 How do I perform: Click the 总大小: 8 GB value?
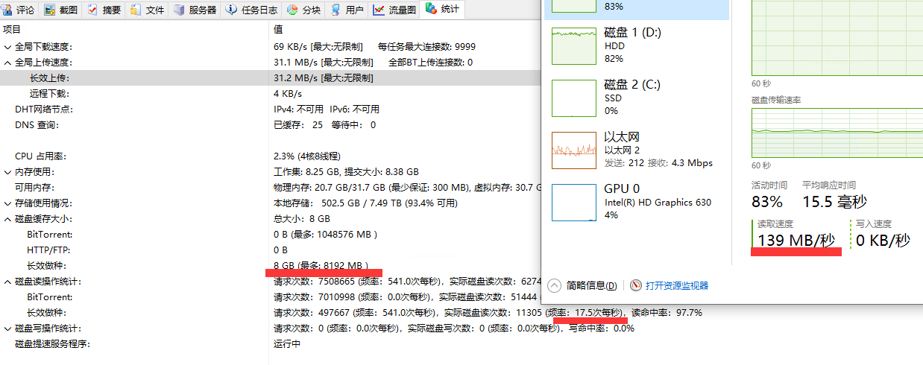301,218
